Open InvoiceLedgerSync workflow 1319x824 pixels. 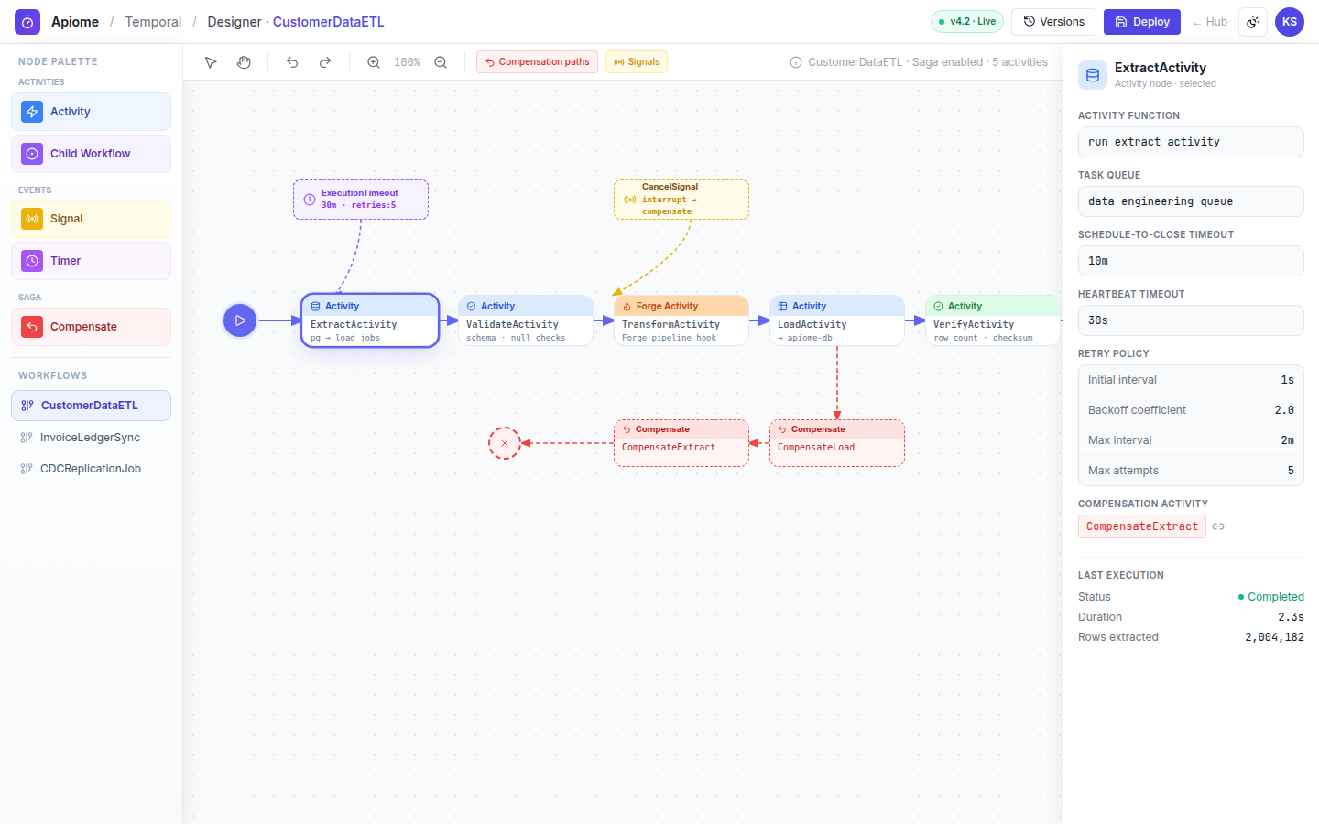pos(91,438)
